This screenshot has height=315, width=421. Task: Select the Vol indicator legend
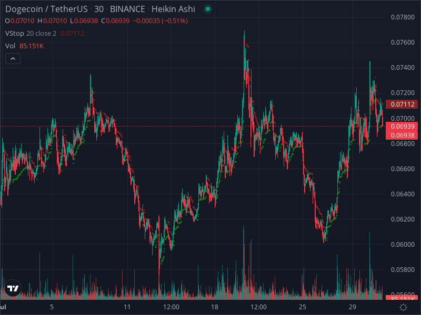10,46
